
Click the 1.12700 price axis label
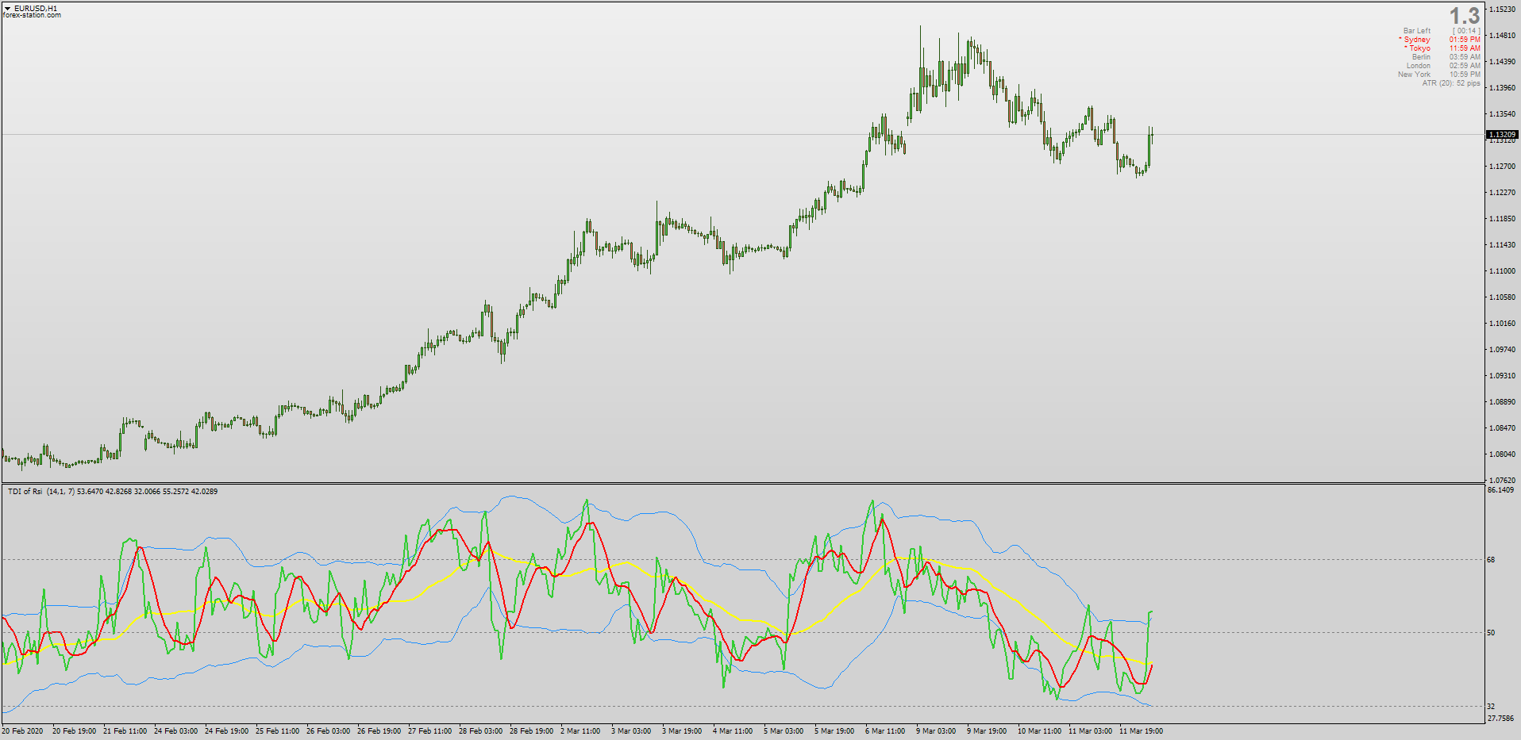(x=1502, y=167)
